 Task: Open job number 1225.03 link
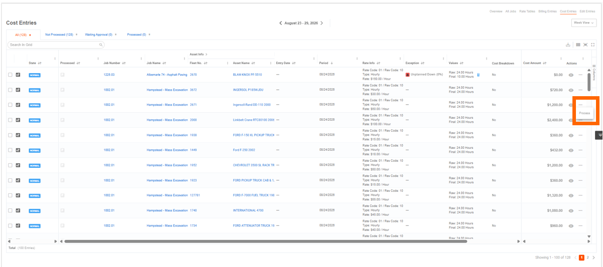point(109,75)
